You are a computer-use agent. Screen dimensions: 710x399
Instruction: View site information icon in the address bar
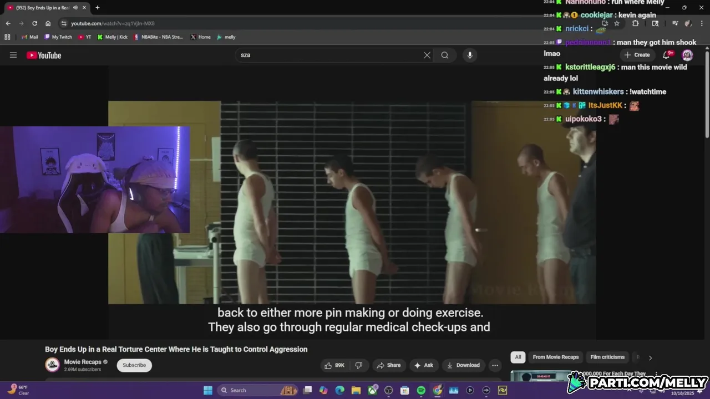[64, 23]
